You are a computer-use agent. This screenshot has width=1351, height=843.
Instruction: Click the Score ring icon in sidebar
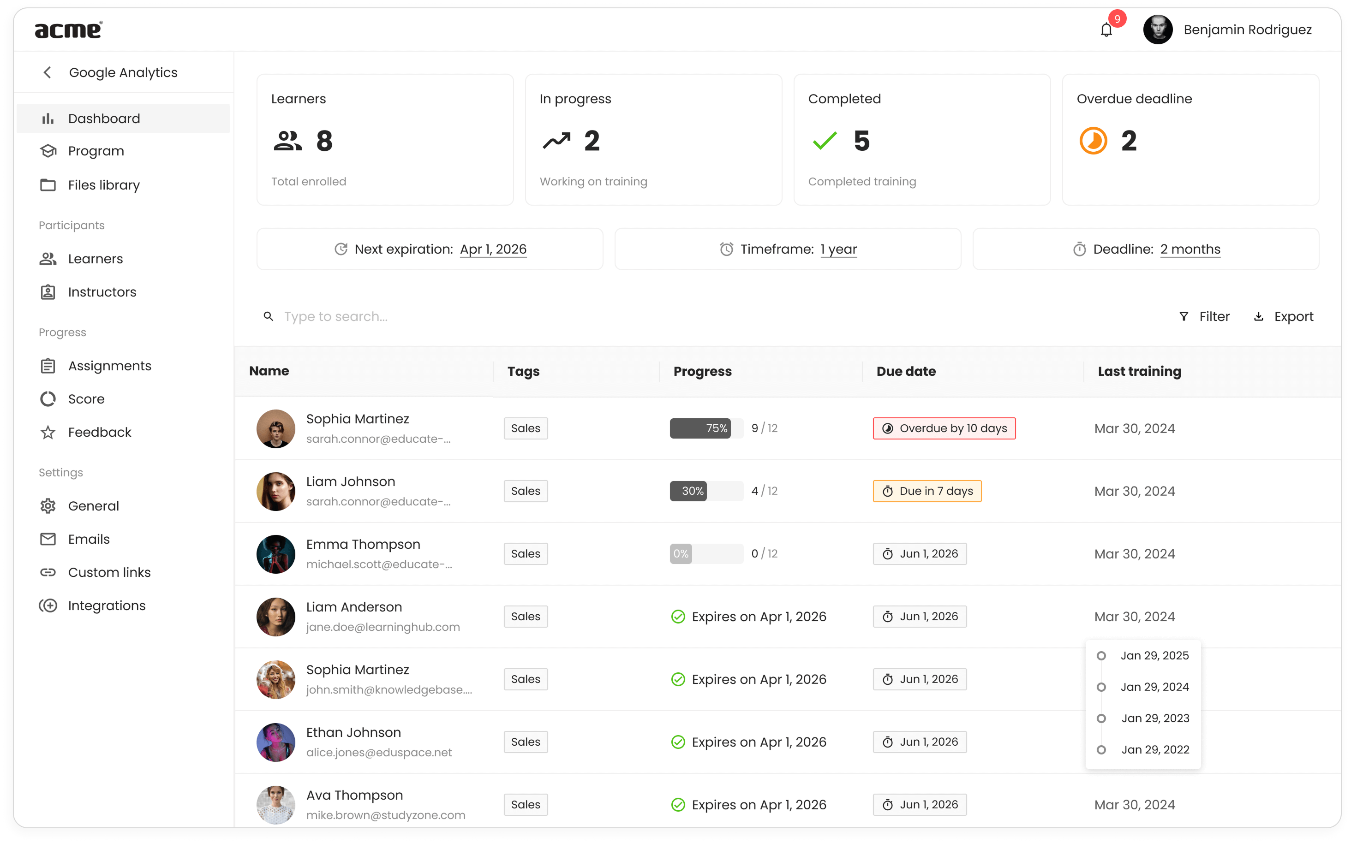click(x=48, y=399)
